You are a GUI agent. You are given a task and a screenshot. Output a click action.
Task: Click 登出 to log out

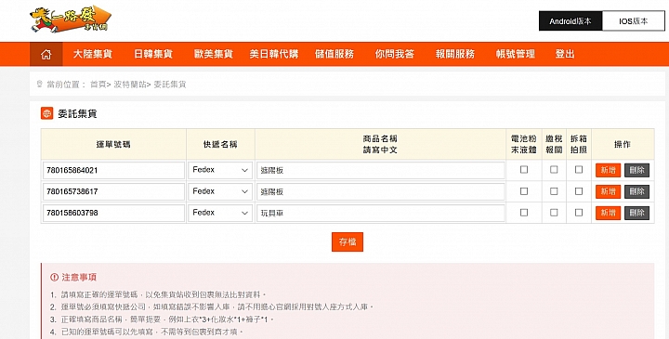coord(565,54)
